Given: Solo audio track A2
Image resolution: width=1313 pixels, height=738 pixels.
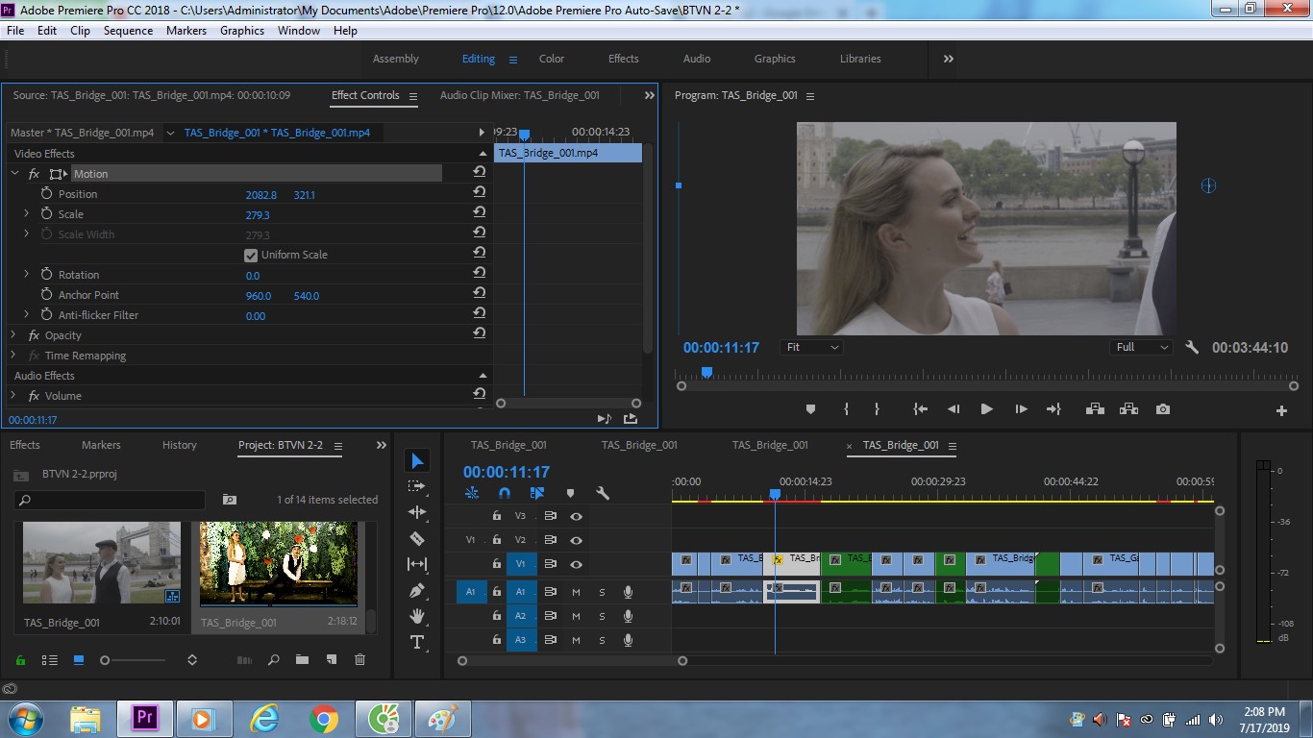Looking at the screenshot, I should 603,616.
